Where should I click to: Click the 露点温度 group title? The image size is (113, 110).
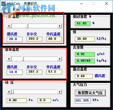pos(80,69)
